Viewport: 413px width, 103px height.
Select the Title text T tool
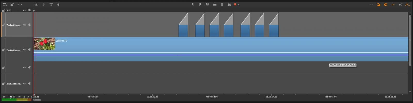click(51, 5)
